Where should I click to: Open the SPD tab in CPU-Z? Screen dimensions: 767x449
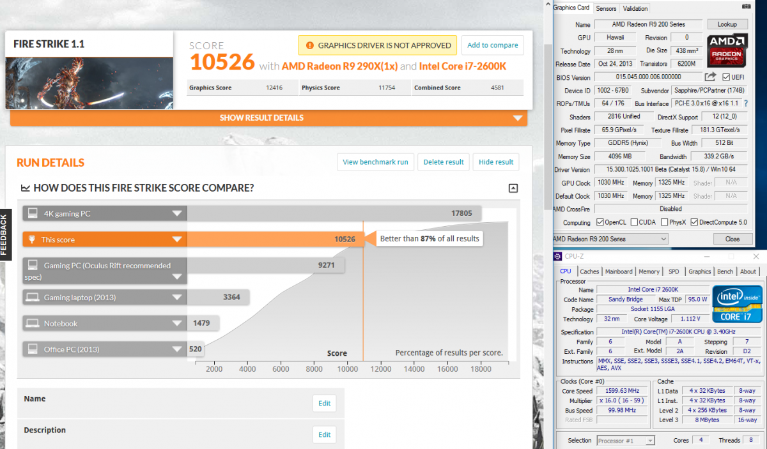coord(674,271)
